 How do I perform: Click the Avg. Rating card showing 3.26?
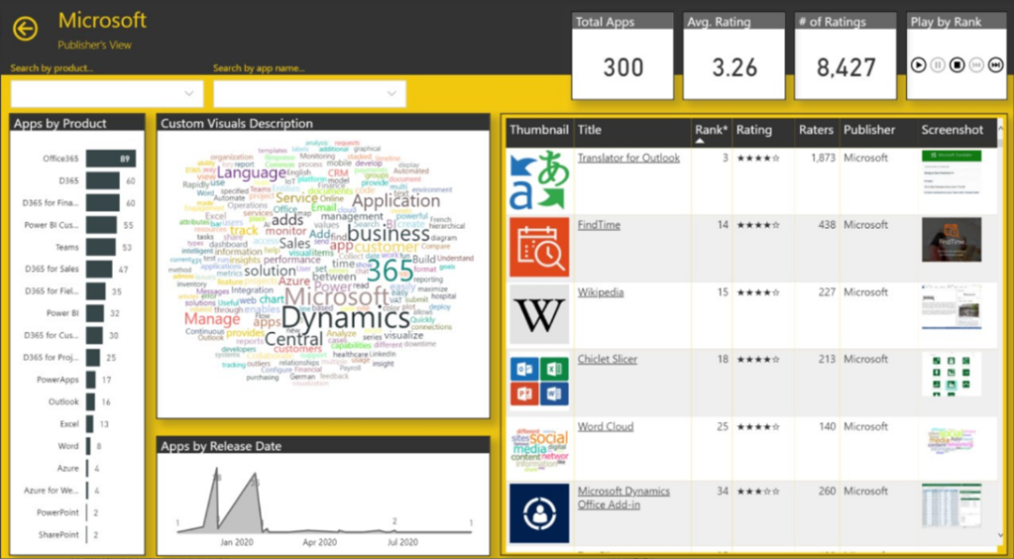tap(734, 55)
